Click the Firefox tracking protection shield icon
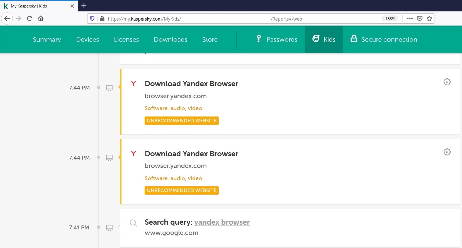 (x=92, y=19)
